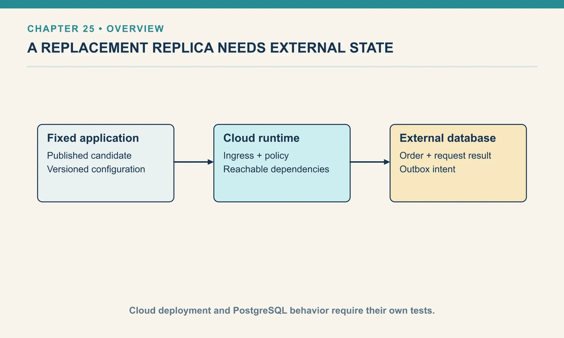Click the 'Reachable dependencies' text
Image resolution: width=564 pixels, height=338 pixels.
click(x=276, y=169)
